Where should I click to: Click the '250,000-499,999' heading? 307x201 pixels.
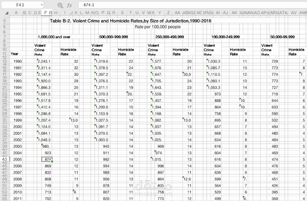click(170, 37)
